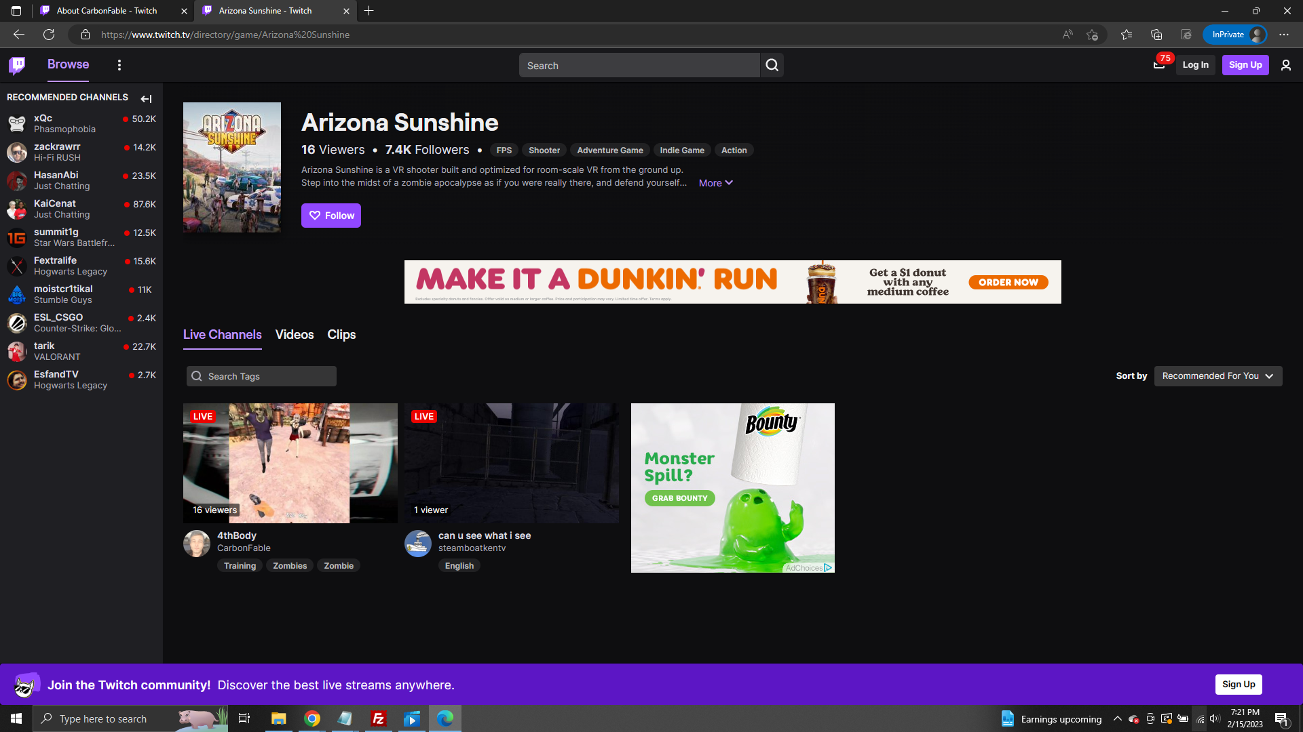Open the 4thBody live stream thumbnail
Screen dimensions: 1303x732
290,463
